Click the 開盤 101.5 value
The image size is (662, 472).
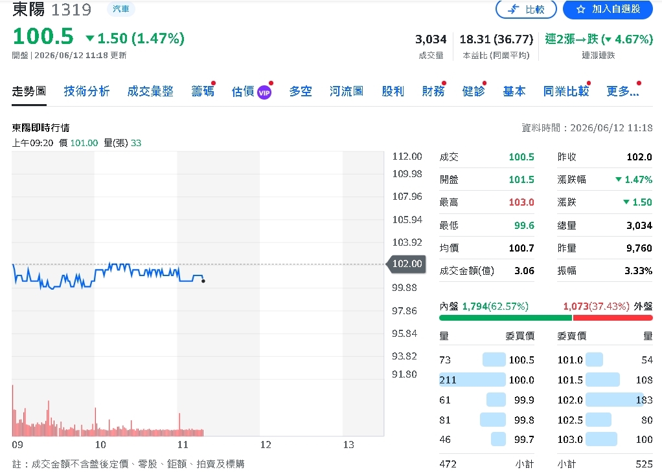click(x=521, y=180)
